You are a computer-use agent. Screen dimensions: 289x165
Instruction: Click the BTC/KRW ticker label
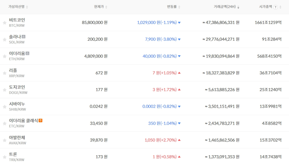coord(17,26)
